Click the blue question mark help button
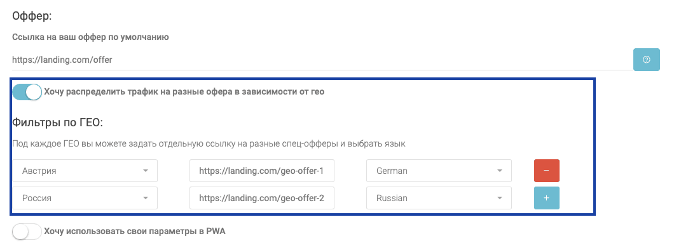This screenshot has height=250, width=674. click(x=646, y=60)
